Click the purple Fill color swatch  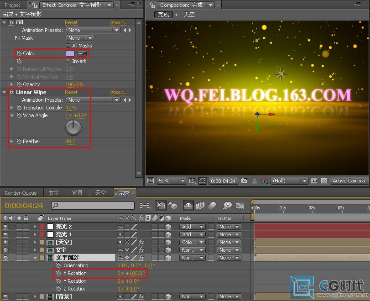70,53
